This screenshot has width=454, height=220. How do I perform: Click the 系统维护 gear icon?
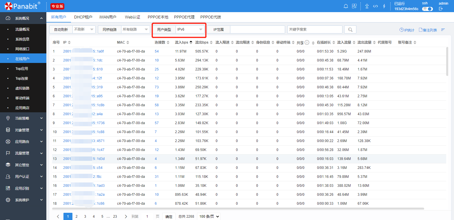point(8,200)
